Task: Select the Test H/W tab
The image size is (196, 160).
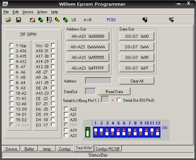Action: point(84,148)
